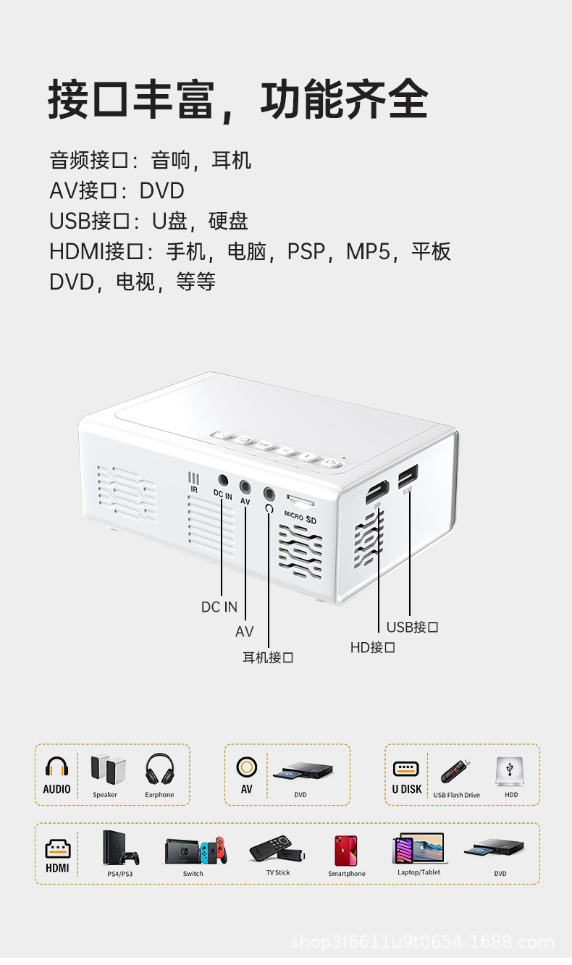Click the USB接口 label

(413, 627)
